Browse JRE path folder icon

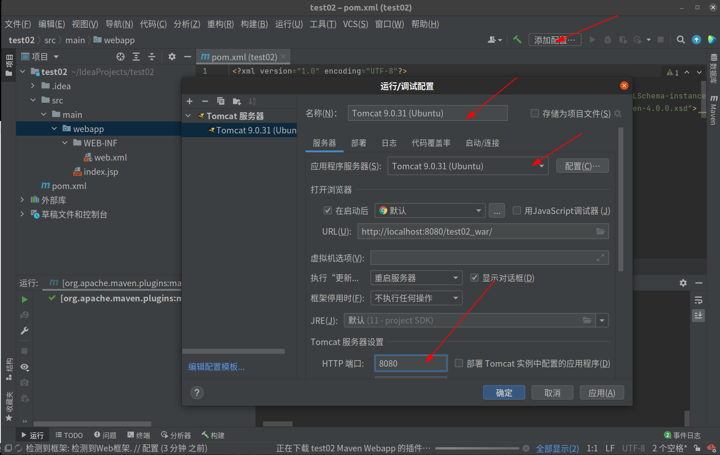(x=587, y=320)
